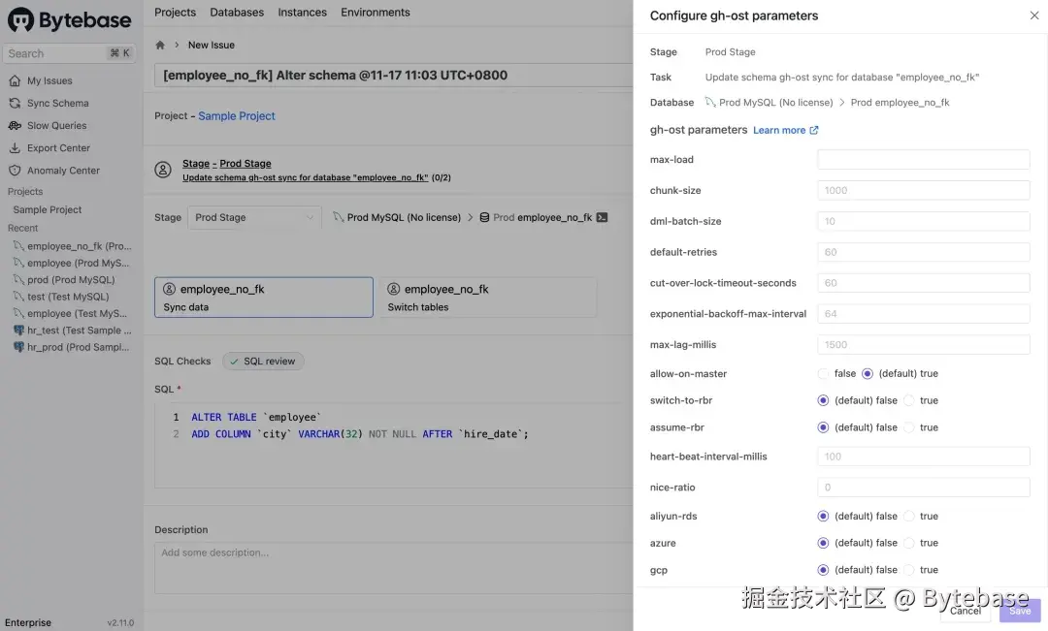Viewport: 1048px width, 631px height.
Task: Click the Save button
Action: coord(1020,611)
